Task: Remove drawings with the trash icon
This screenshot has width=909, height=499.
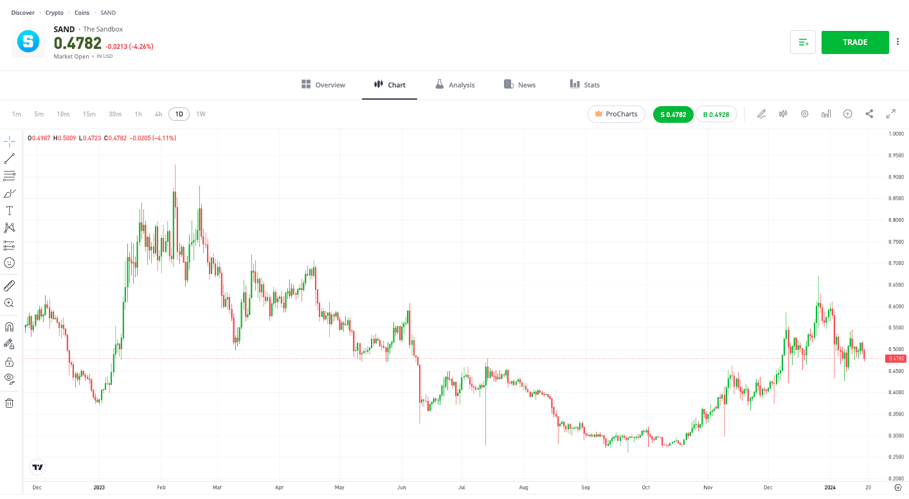Action: pyautogui.click(x=10, y=403)
